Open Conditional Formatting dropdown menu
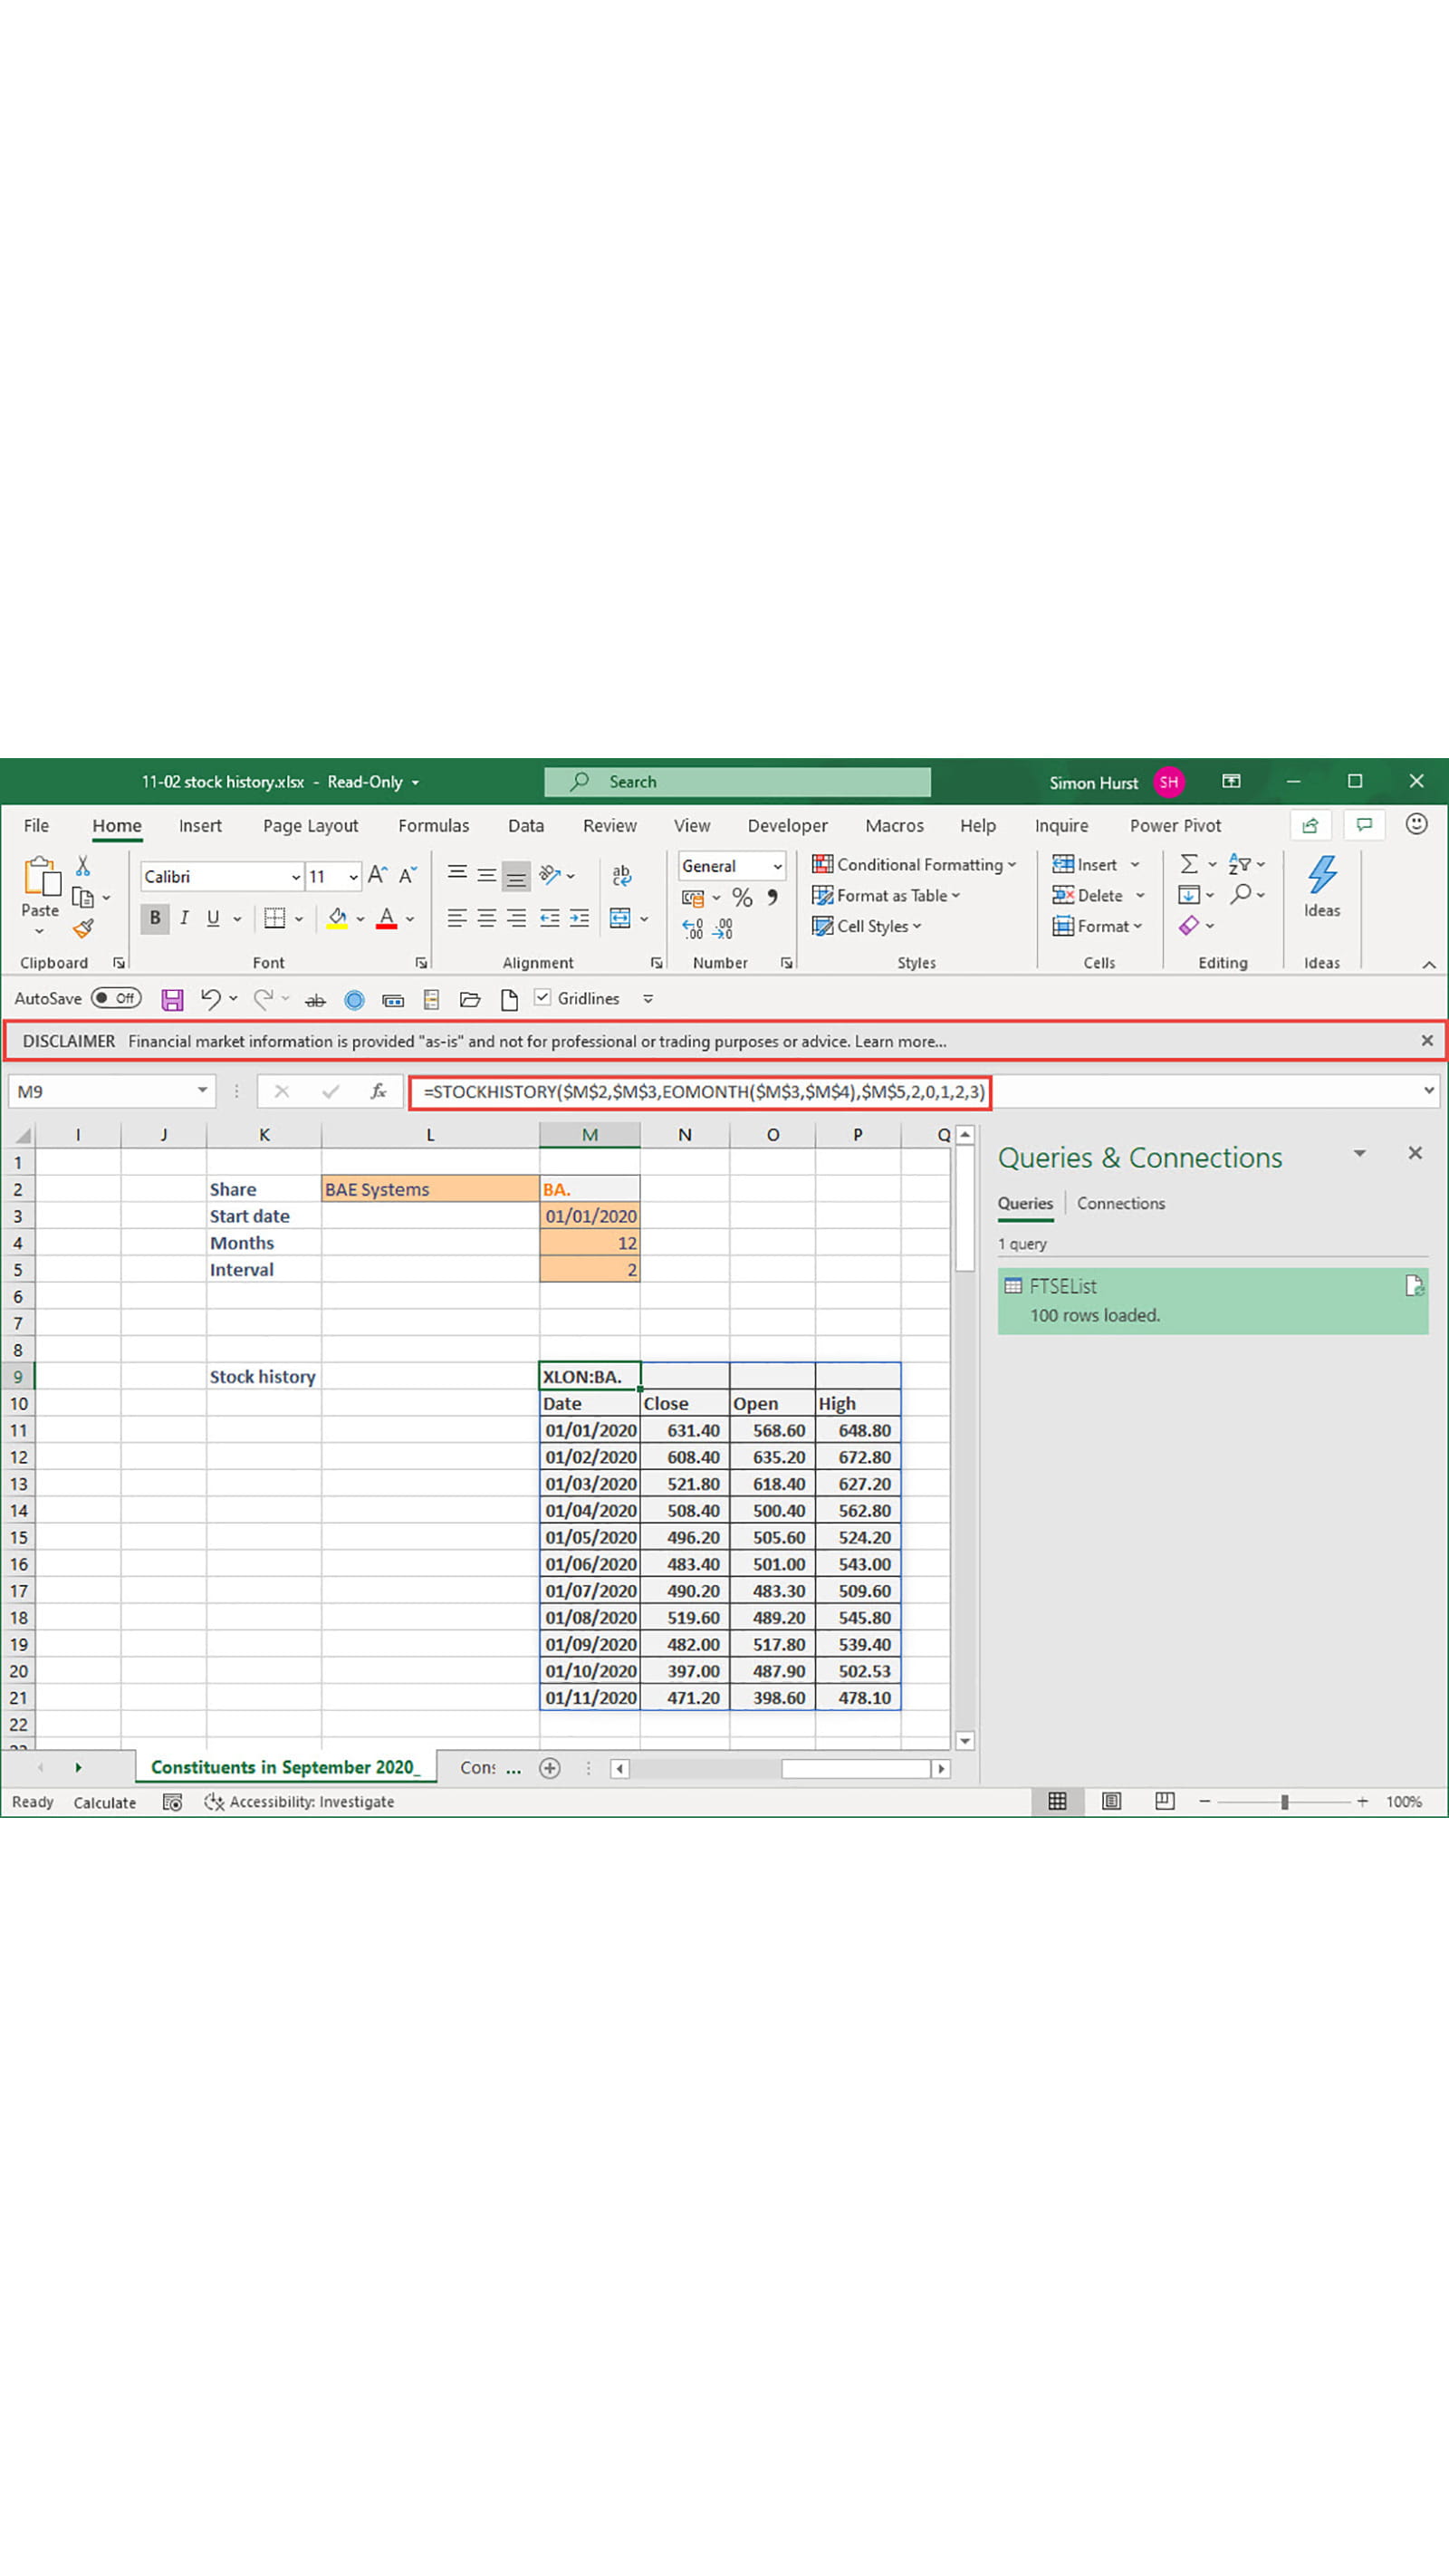This screenshot has height=2576, width=1449. point(915,864)
